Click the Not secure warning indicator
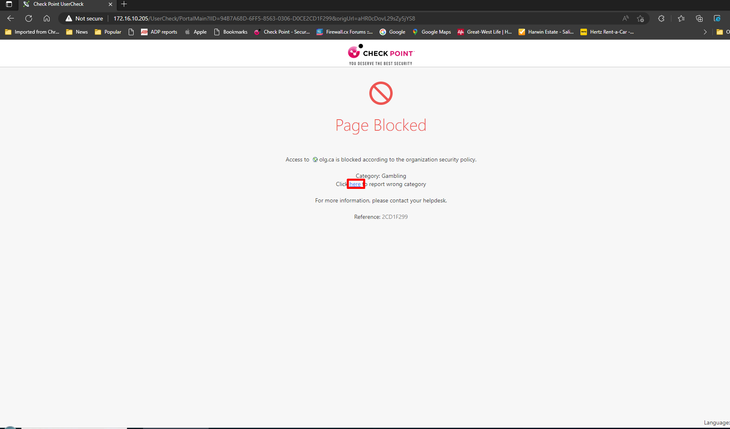The width and height of the screenshot is (730, 429). point(84,18)
